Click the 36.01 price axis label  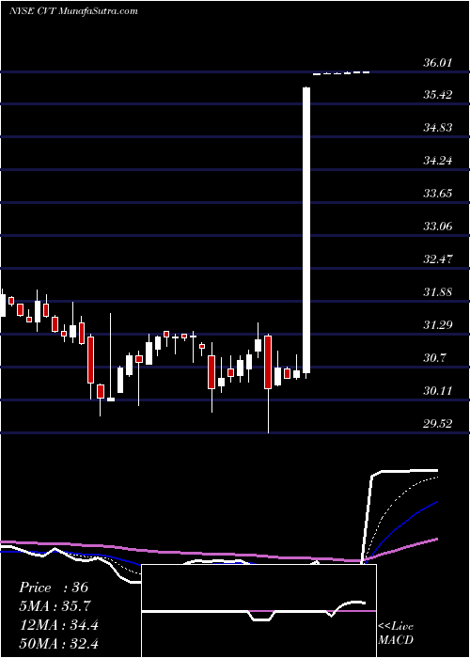tap(438, 63)
